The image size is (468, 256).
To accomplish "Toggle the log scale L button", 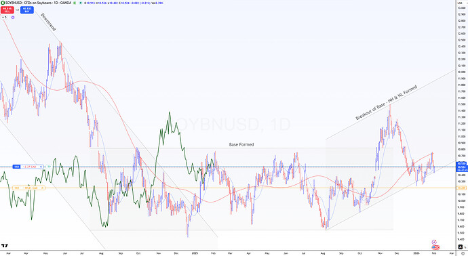I will click(465, 247).
